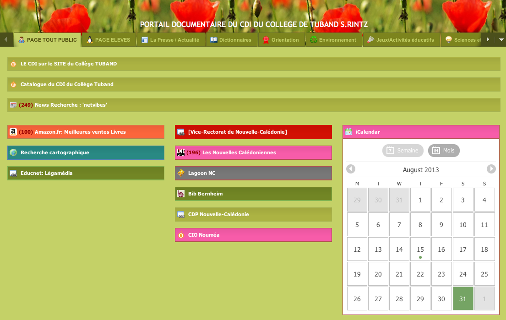The width and height of the screenshot is (506, 320).
Task: Go to next month in calendar
Action: click(x=491, y=169)
